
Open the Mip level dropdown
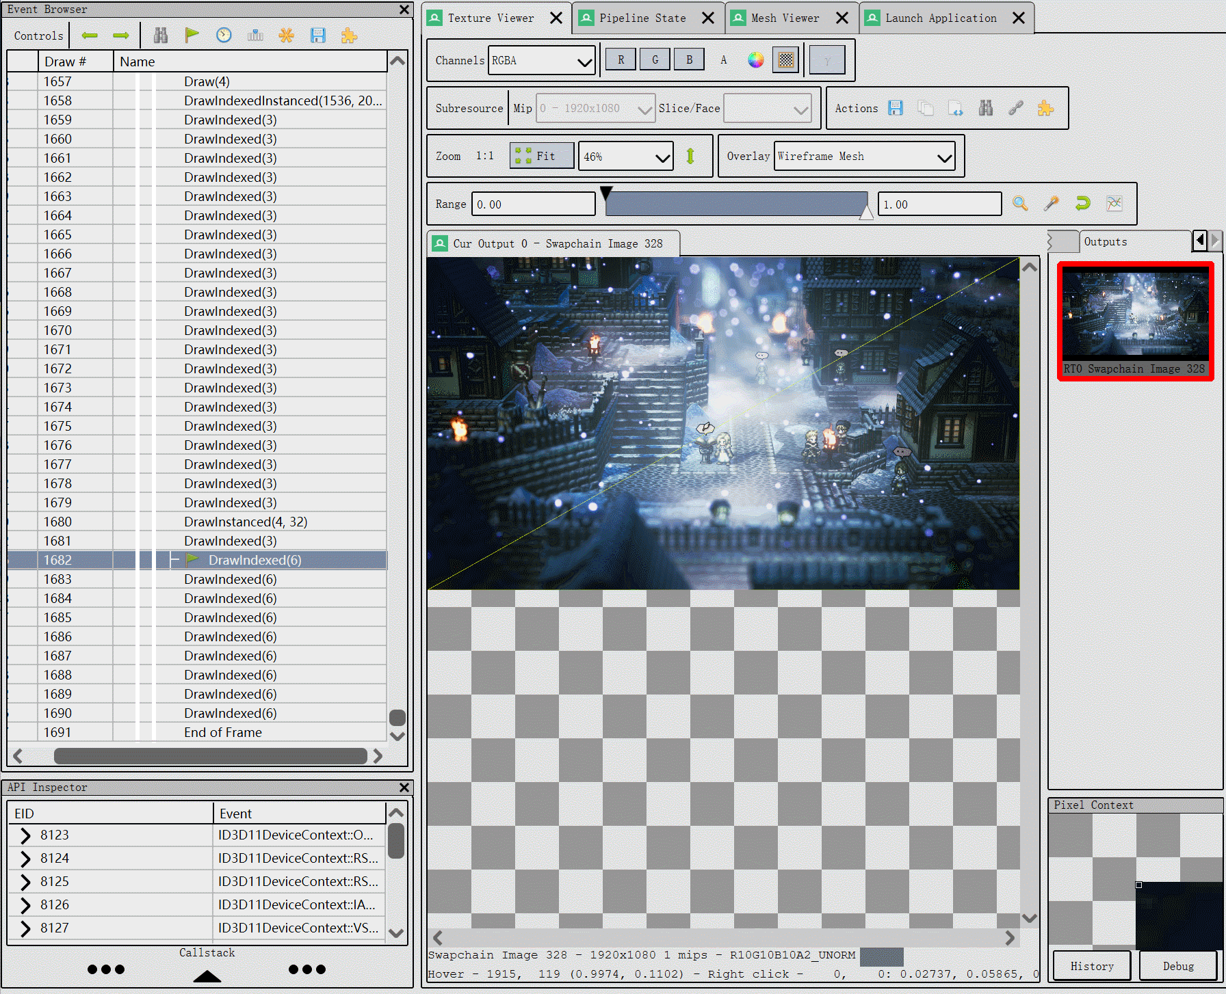595,109
